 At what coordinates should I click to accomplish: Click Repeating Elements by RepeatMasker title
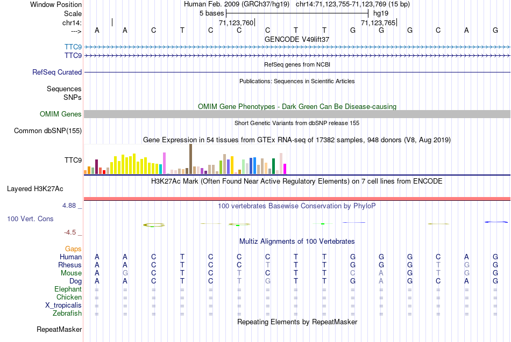coord(297,322)
